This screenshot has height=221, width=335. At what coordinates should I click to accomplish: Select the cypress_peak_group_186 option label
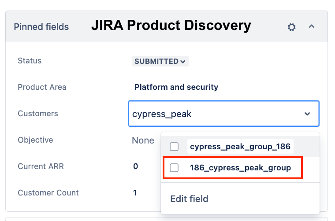point(240,147)
